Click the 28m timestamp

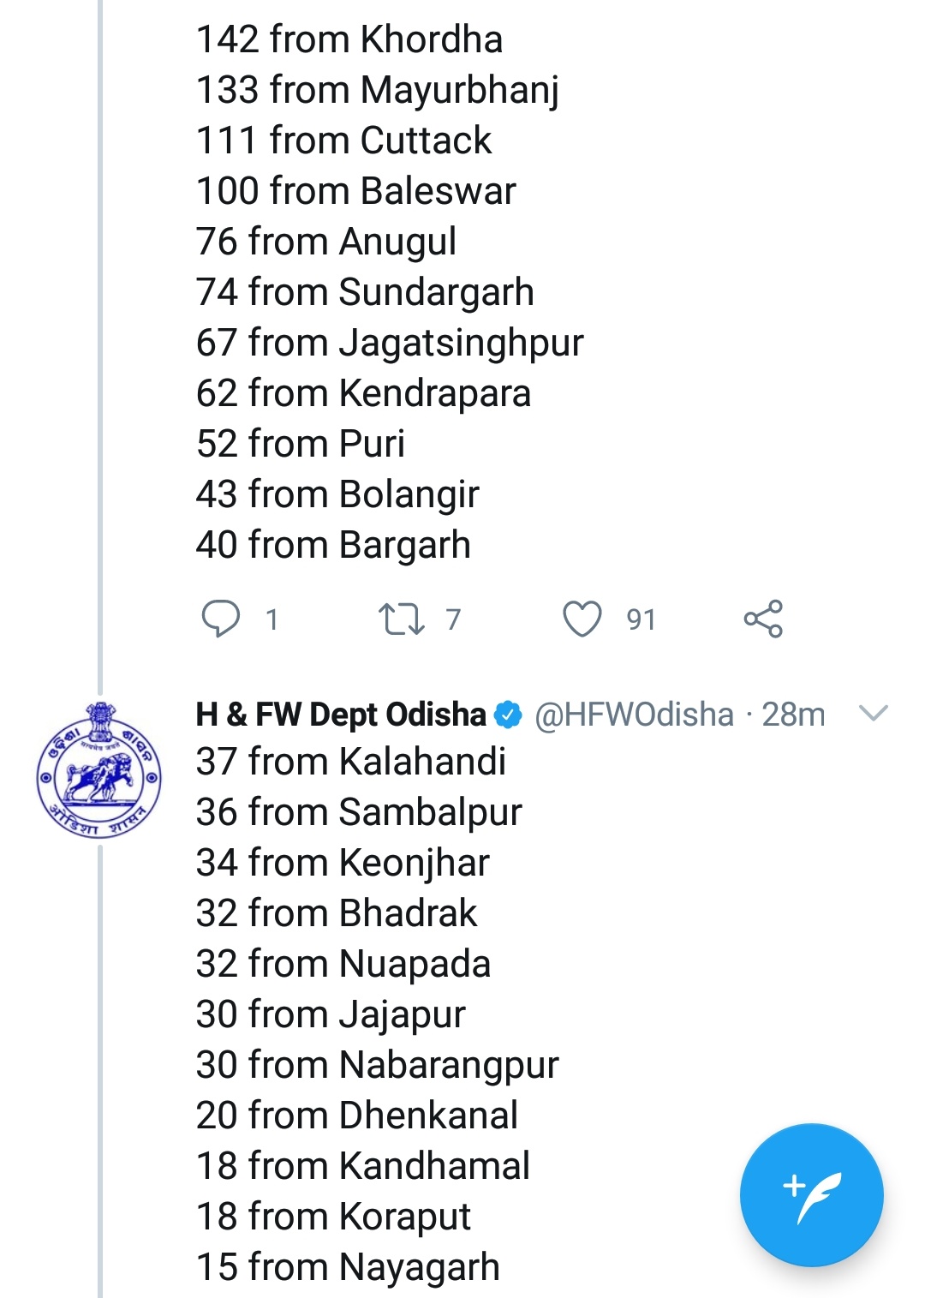[x=793, y=715]
